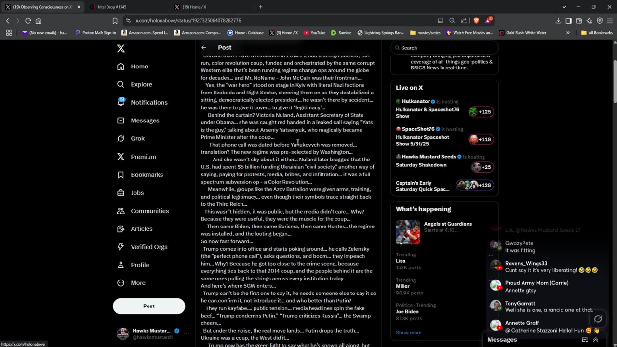Open Brave Shields lion icon
Screen dimensions: 617x347
coord(476,21)
